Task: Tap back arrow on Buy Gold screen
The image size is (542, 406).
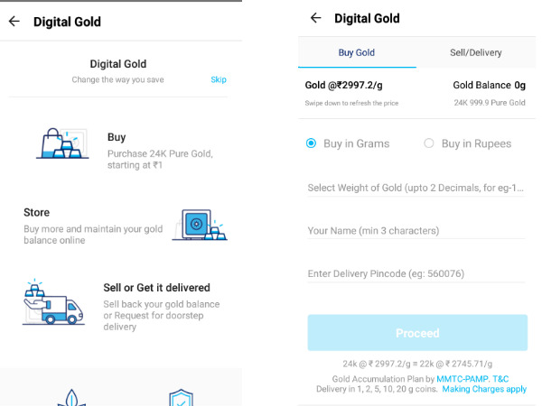Action: tap(315, 18)
